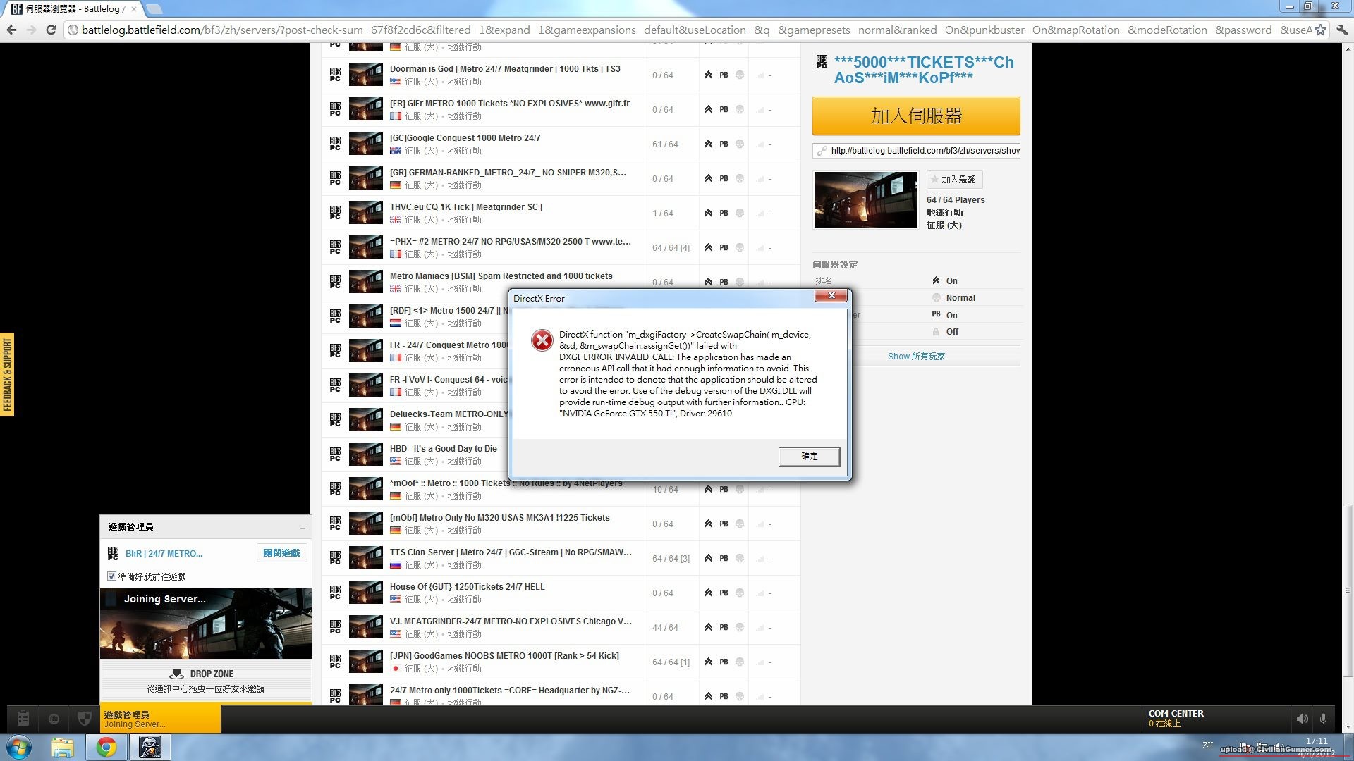Viewport: 1354px width, 761px height.
Task: Click the microphone icon beside COM CENTER
Action: coord(1323,719)
